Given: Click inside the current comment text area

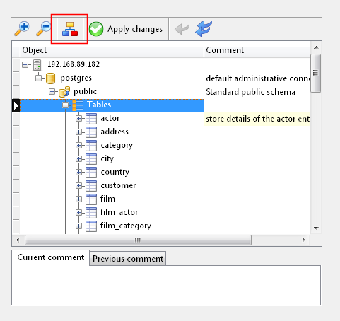Looking at the screenshot, I should tap(166, 285).
